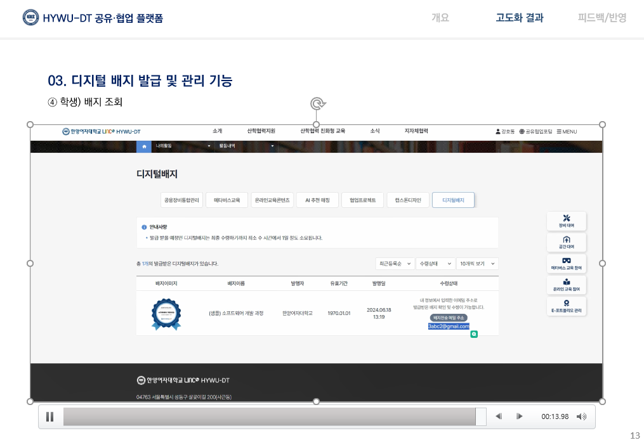Click the blue ribbon badge image
Image resolution: width=644 pixels, height=445 pixels.
click(x=166, y=314)
